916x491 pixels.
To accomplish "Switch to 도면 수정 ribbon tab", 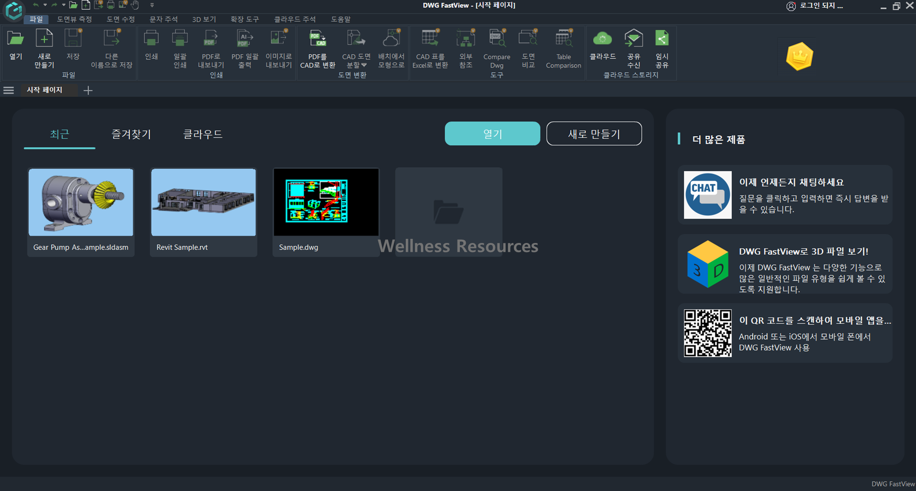I will click(x=120, y=19).
